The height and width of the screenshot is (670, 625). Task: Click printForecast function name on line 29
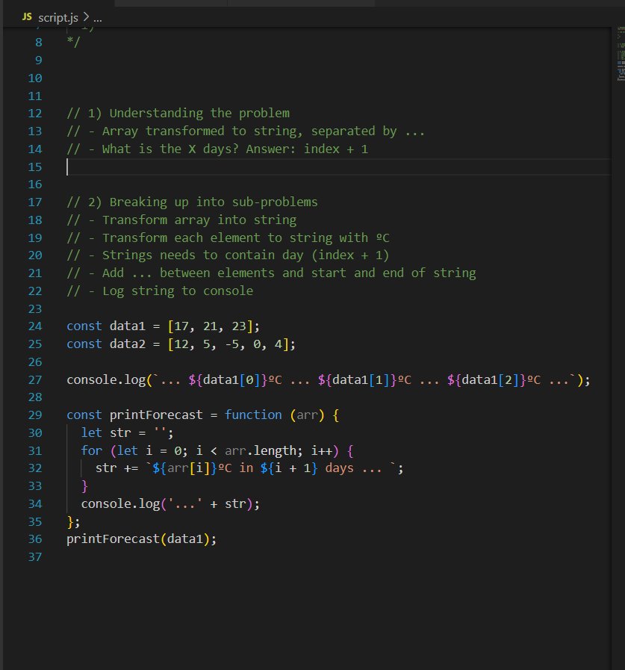(156, 415)
